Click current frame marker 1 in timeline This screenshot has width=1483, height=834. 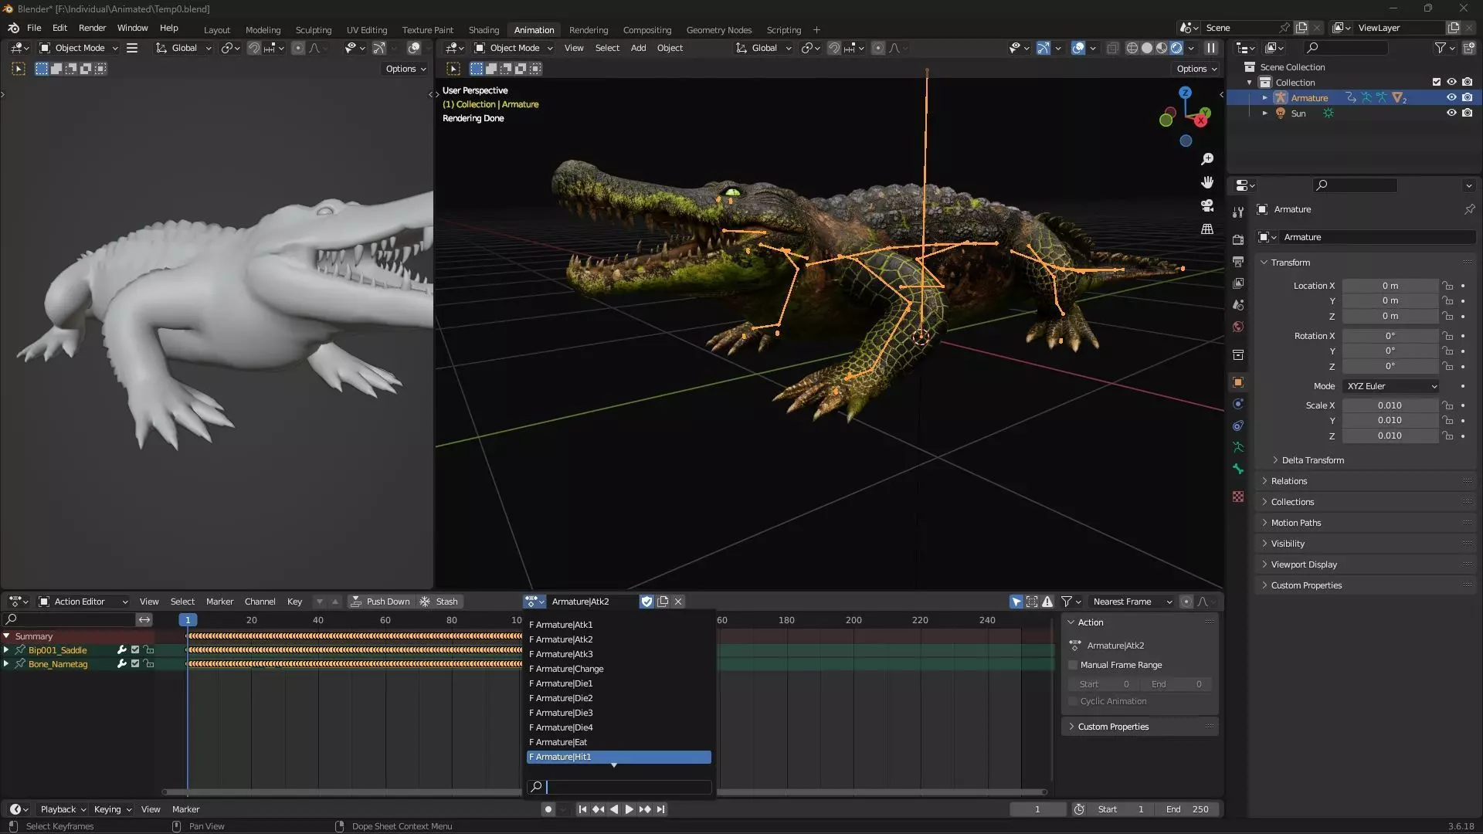click(188, 620)
